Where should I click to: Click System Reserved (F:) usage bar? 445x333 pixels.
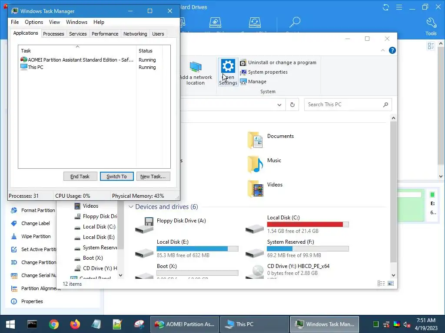point(308,248)
